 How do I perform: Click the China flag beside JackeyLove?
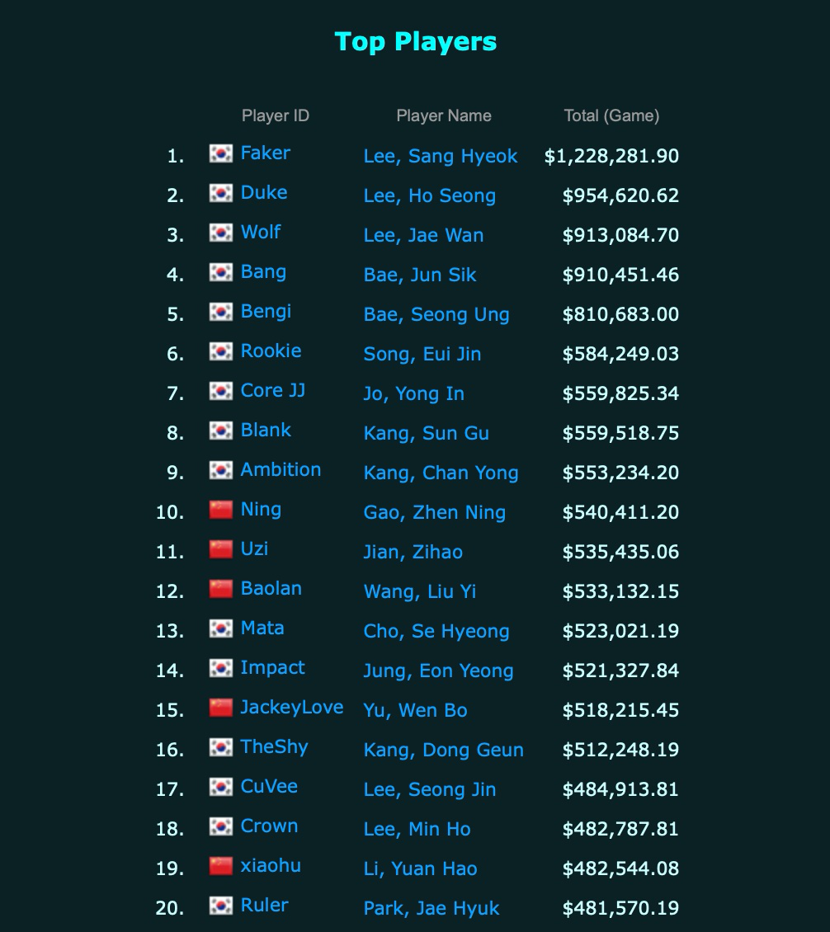tap(220, 708)
